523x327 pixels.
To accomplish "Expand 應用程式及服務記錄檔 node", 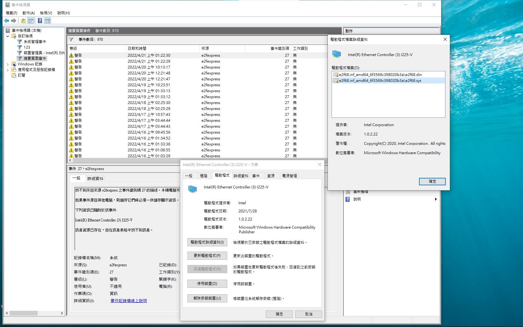I will pos(8,69).
